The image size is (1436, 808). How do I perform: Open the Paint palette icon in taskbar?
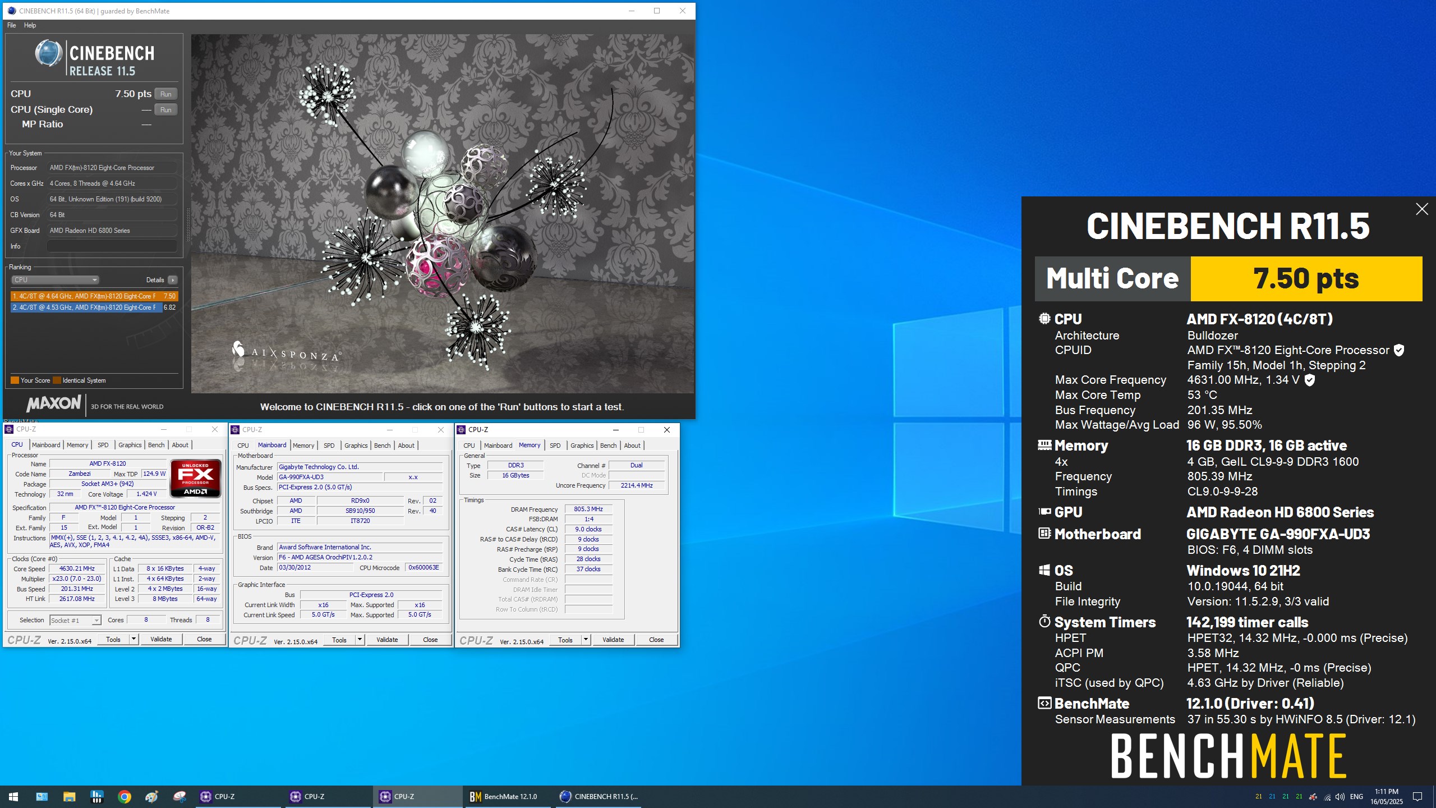[152, 796]
